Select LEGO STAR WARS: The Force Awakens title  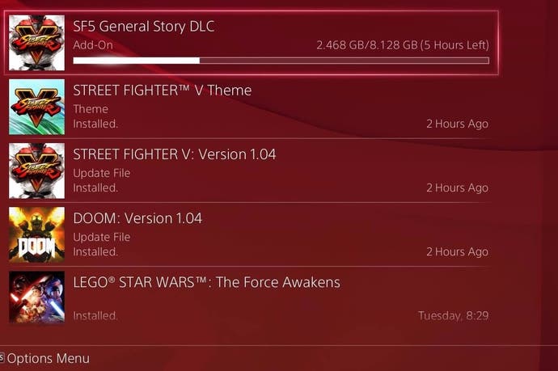pos(206,282)
